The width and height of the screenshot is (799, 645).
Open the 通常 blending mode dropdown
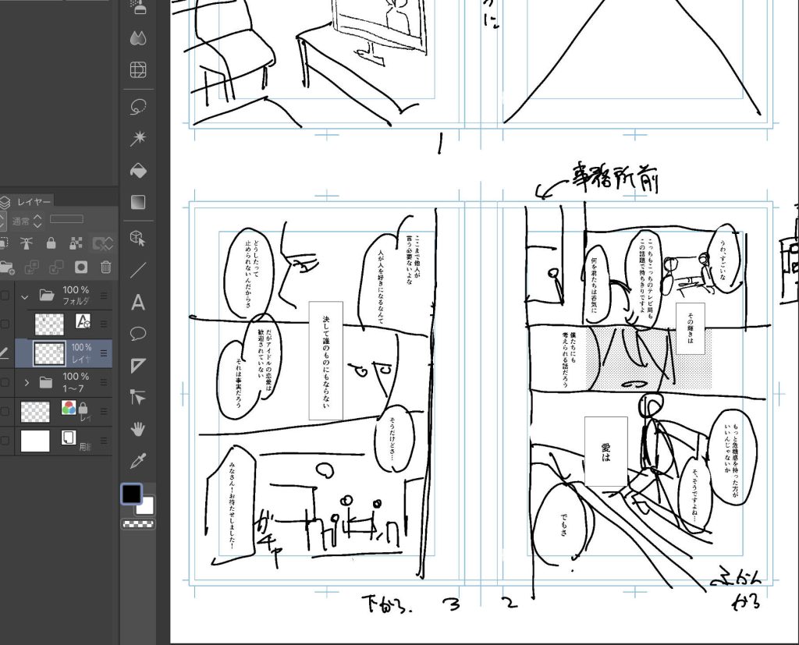(27, 221)
